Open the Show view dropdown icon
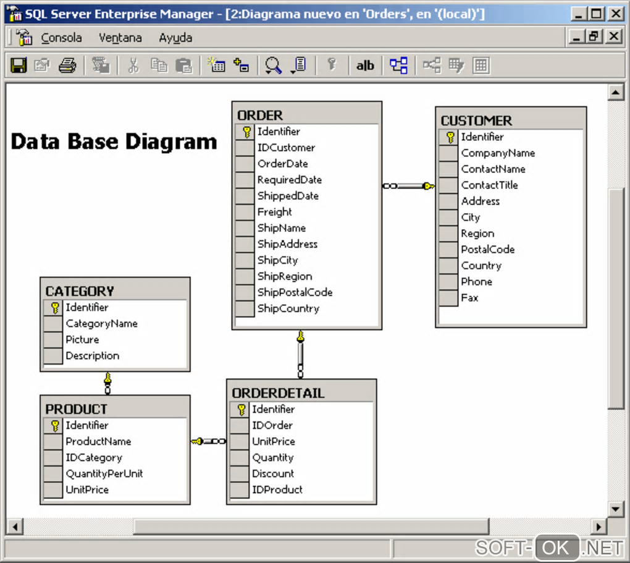Image resolution: width=630 pixels, height=563 pixels. 298,66
